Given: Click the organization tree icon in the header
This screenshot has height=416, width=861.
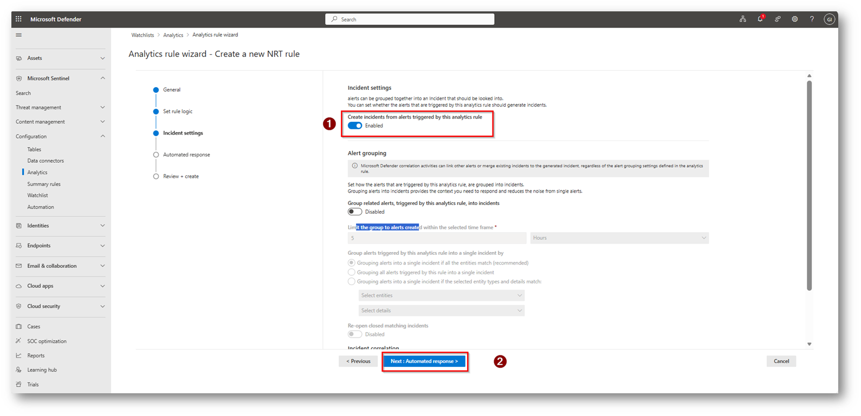Looking at the screenshot, I should pos(743,19).
